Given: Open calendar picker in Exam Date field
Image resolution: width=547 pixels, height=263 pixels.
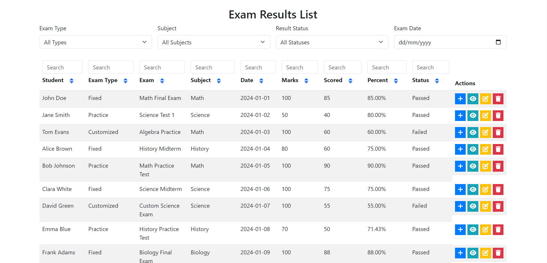Looking at the screenshot, I should tap(498, 42).
